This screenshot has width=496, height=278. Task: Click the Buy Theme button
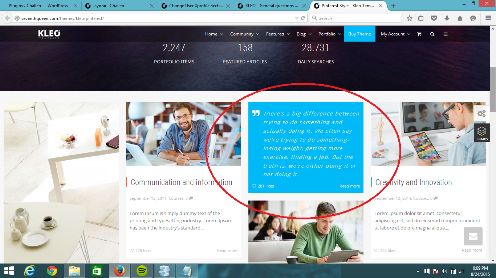[359, 34]
